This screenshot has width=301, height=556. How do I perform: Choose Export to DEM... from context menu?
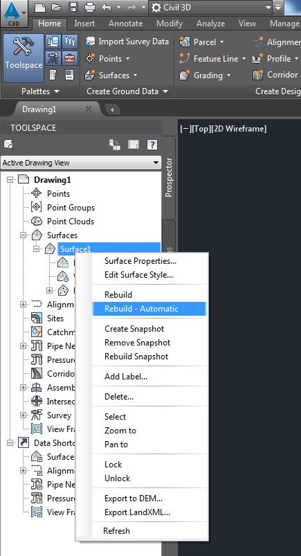coord(134,499)
